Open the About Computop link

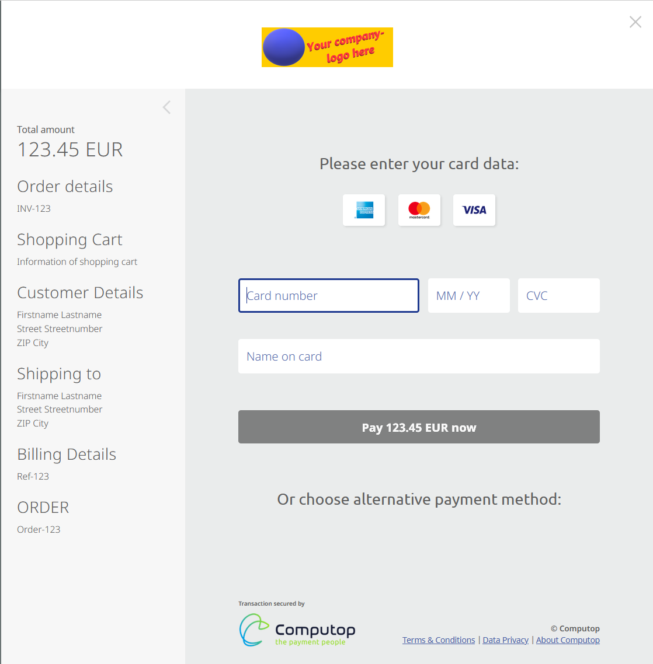pos(568,640)
